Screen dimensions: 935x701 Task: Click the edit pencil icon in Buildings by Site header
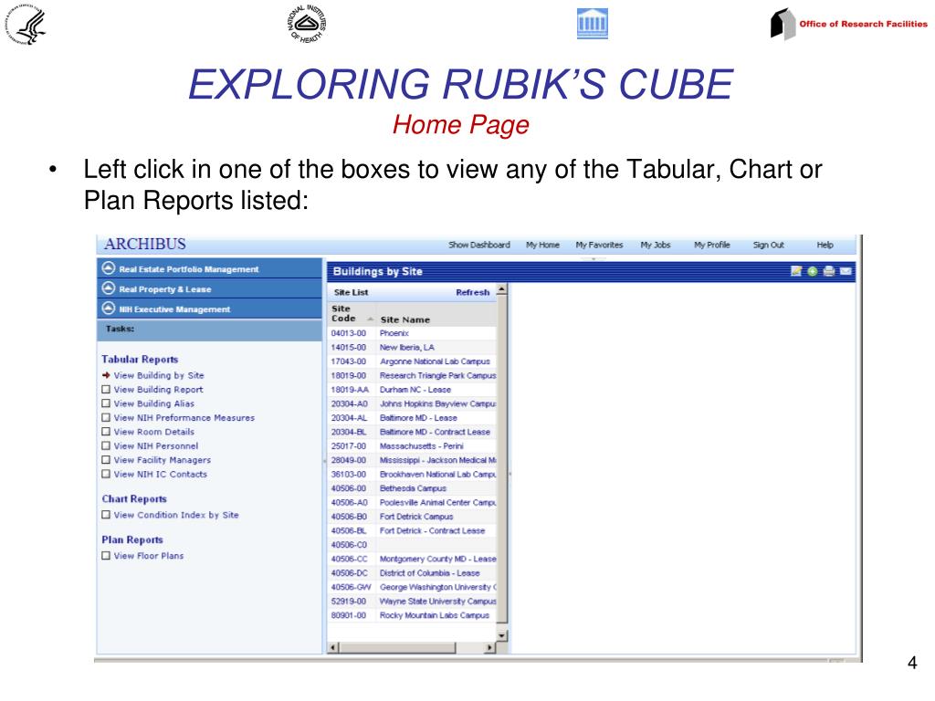(x=796, y=271)
